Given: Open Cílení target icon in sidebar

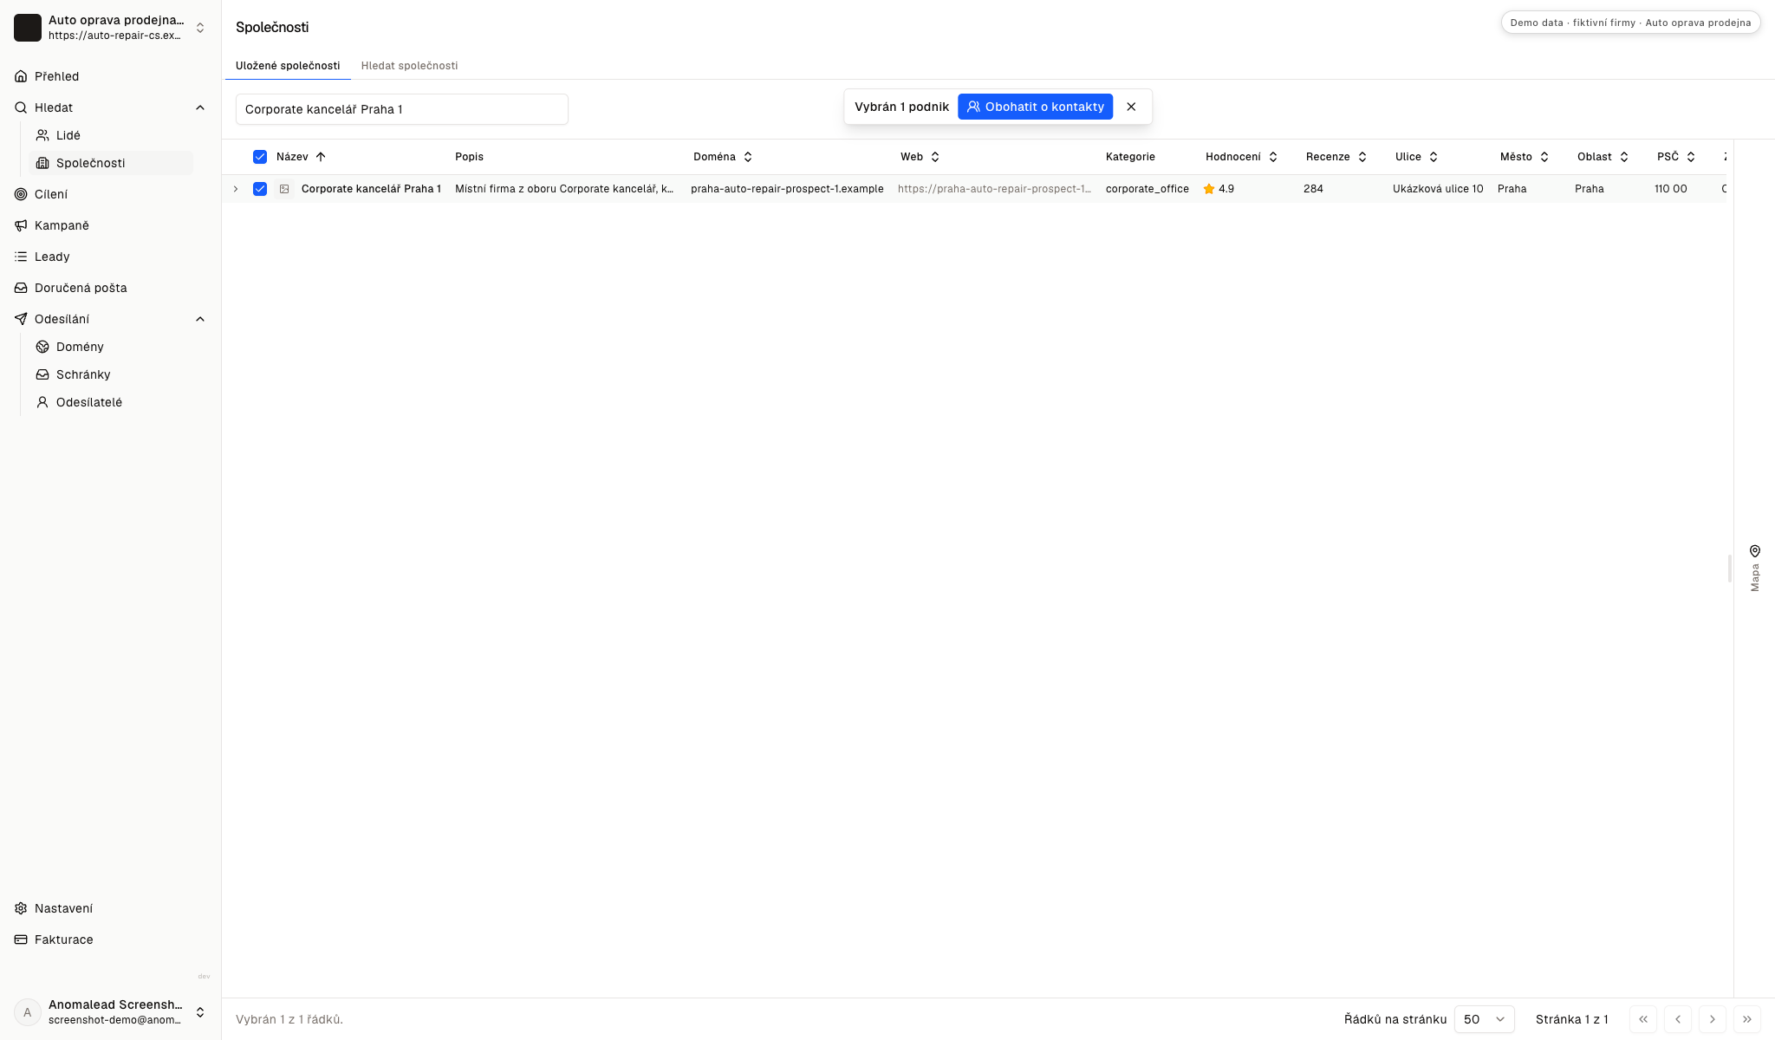Looking at the screenshot, I should tap(21, 194).
